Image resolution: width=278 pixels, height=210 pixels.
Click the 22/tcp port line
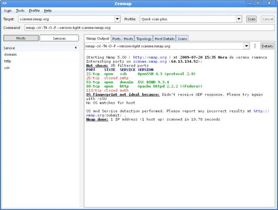click(x=141, y=74)
